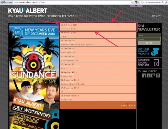Switch site language to DE
Image resolution: width=168 pixels, height=129 pixels.
pyautogui.click(x=154, y=16)
